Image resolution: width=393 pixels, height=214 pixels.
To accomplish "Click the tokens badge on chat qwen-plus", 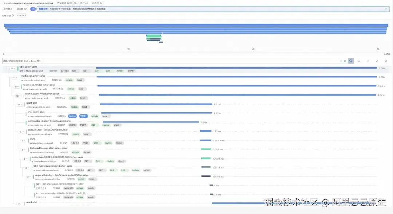I will click(x=72, y=116).
